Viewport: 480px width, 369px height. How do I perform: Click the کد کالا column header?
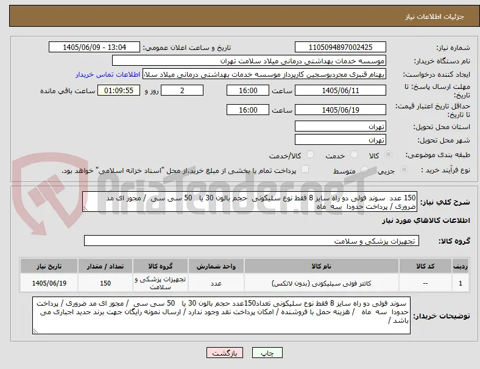tap(425, 266)
